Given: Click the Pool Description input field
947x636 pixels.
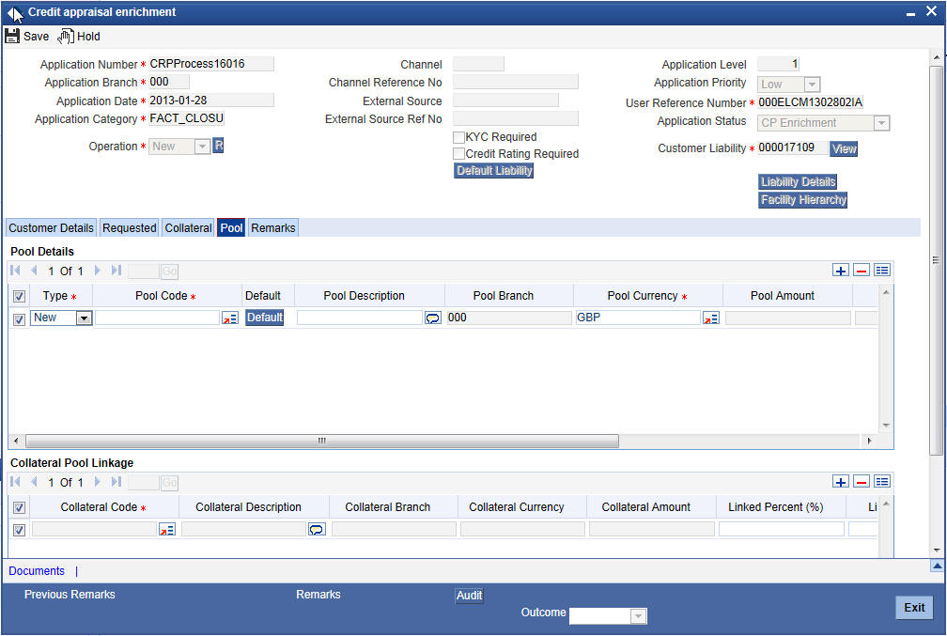Looking at the screenshot, I should pyautogui.click(x=359, y=318).
